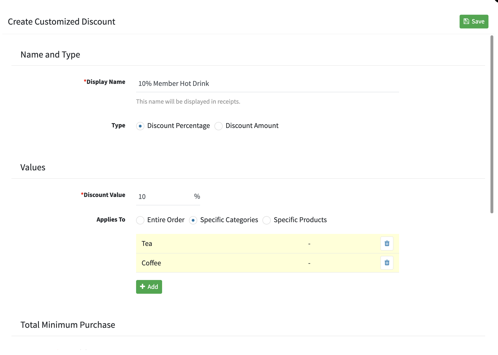498x355 pixels.
Task: Select Discount Percentage type
Action: (140, 126)
